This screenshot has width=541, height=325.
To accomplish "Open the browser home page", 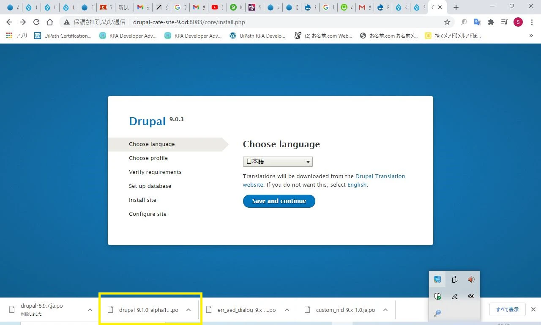I will click(x=50, y=22).
